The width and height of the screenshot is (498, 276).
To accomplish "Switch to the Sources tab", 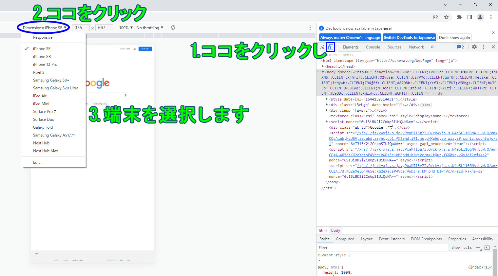I will point(394,47).
